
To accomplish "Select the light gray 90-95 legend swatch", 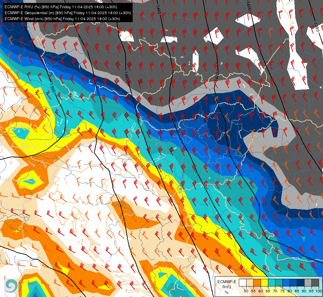I will pyautogui.click(x=308, y=282).
